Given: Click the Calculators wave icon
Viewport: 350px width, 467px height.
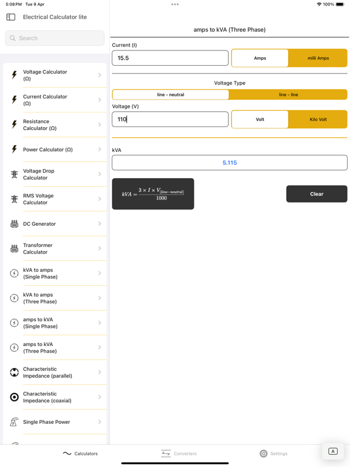Looking at the screenshot, I should [67, 454].
